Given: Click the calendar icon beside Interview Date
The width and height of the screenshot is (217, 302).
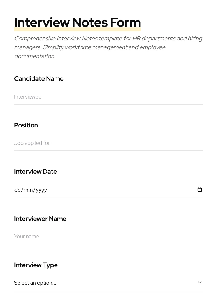Looking at the screenshot, I should [200, 190].
